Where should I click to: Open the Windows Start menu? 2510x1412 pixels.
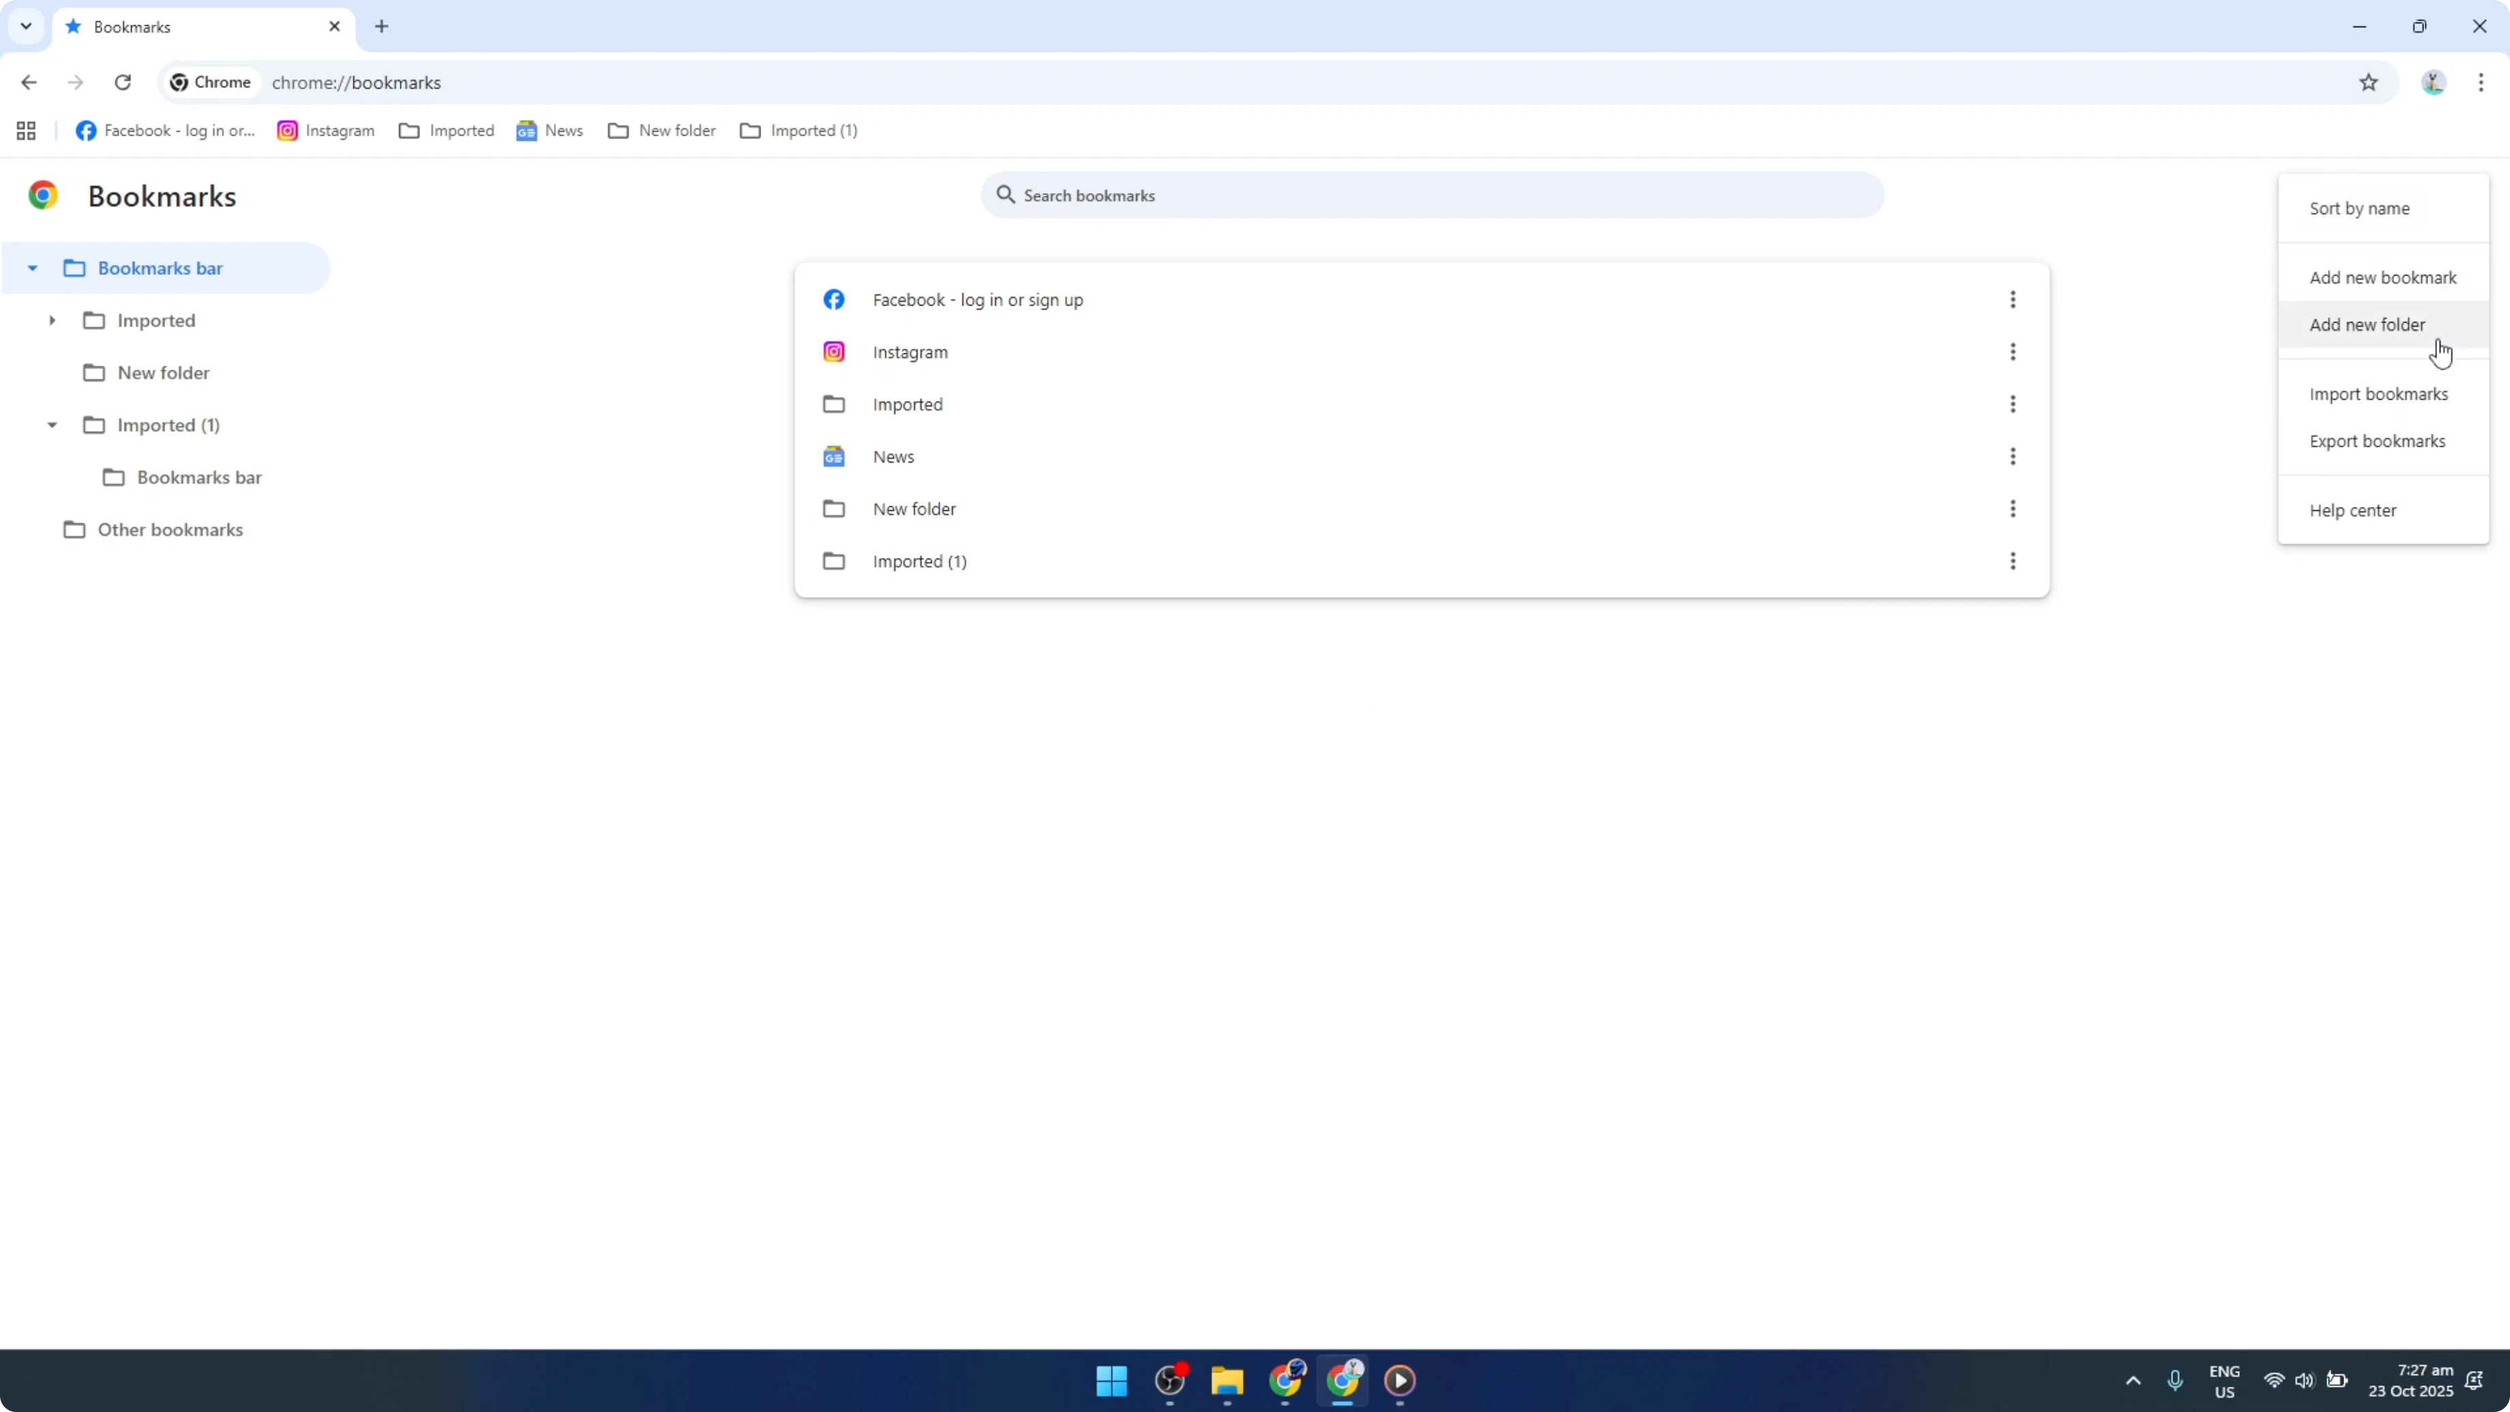[1112, 1381]
